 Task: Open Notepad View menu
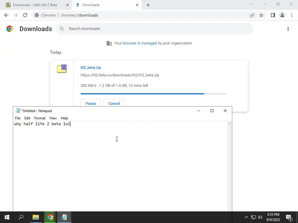pos(53,118)
